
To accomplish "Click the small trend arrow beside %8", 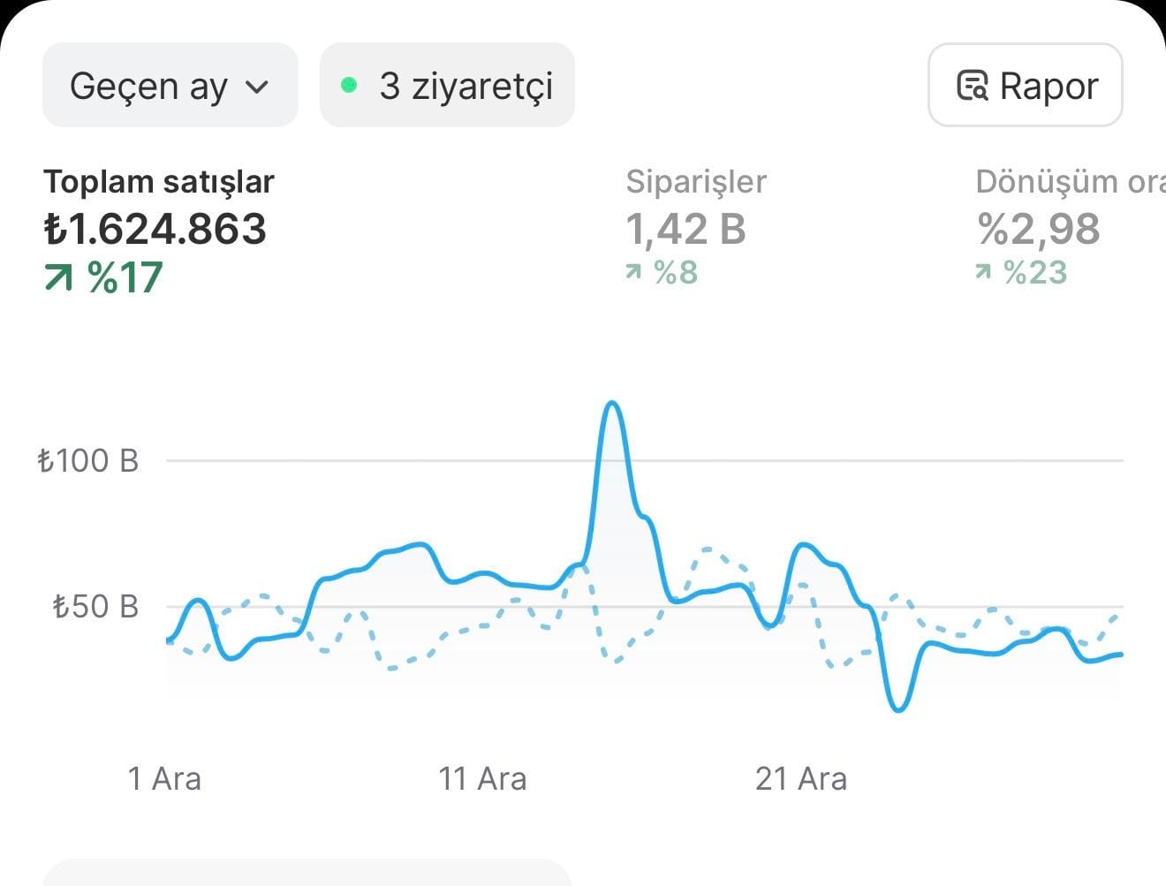I will tap(633, 272).
